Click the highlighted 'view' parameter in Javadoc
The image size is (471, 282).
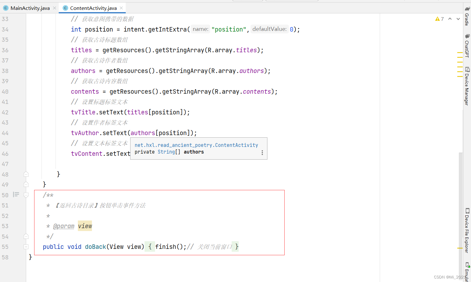pyautogui.click(x=85, y=226)
